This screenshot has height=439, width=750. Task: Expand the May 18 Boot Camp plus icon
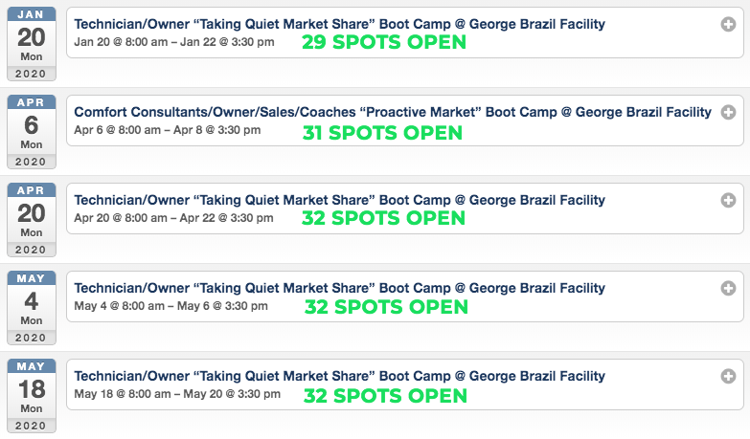728,376
